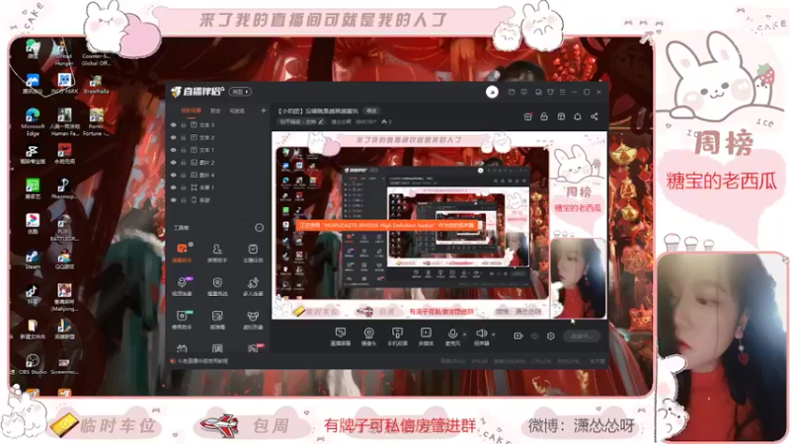Add a 手机投屏 phone mirroring source
Screen dimensions: 790x444
coord(397,336)
